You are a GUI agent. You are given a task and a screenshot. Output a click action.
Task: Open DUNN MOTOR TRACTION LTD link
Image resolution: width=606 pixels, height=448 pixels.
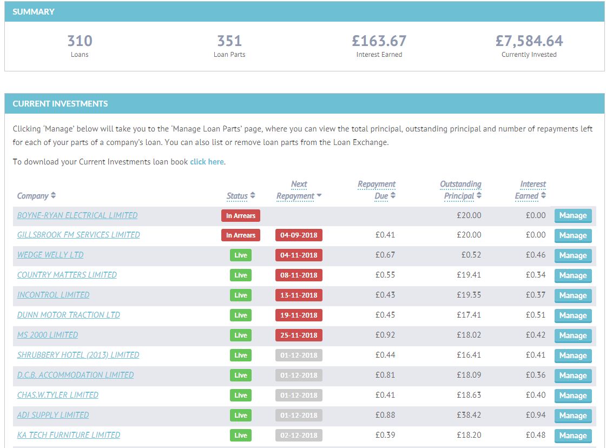click(x=68, y=315)
